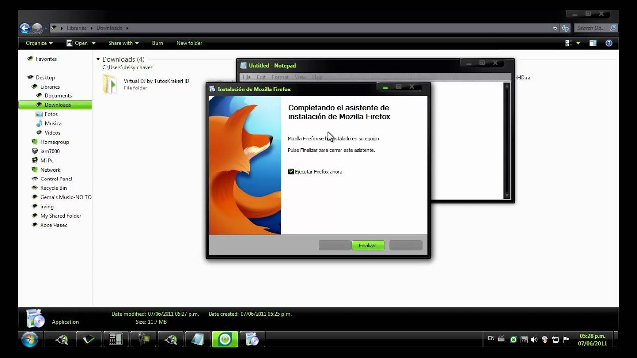
Task: Click the Explorer back navigation arrow
Action: point(25,28)
